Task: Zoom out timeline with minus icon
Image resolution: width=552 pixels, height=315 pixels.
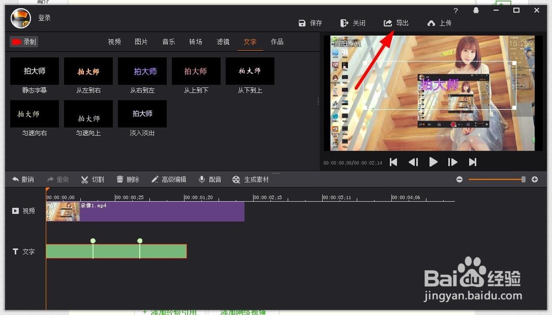Action: (x=459, y=179)
